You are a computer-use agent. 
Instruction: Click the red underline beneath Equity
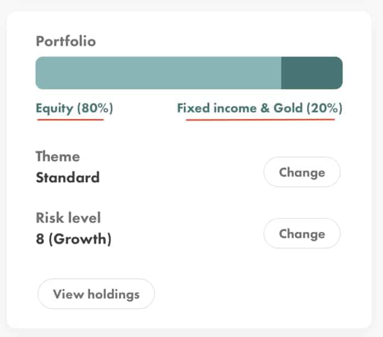[71, 120]
